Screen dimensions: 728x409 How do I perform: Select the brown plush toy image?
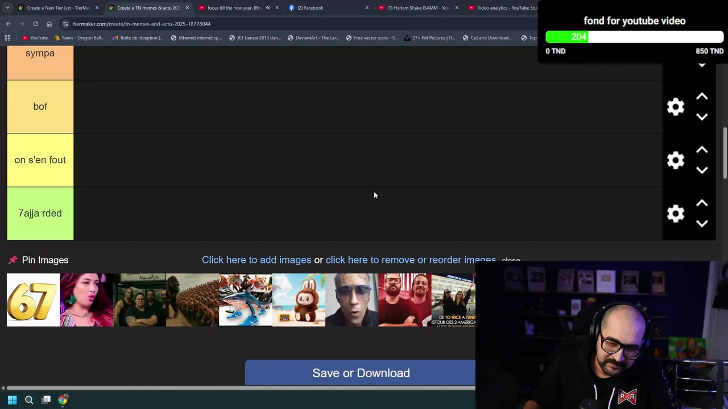(299, 300)
